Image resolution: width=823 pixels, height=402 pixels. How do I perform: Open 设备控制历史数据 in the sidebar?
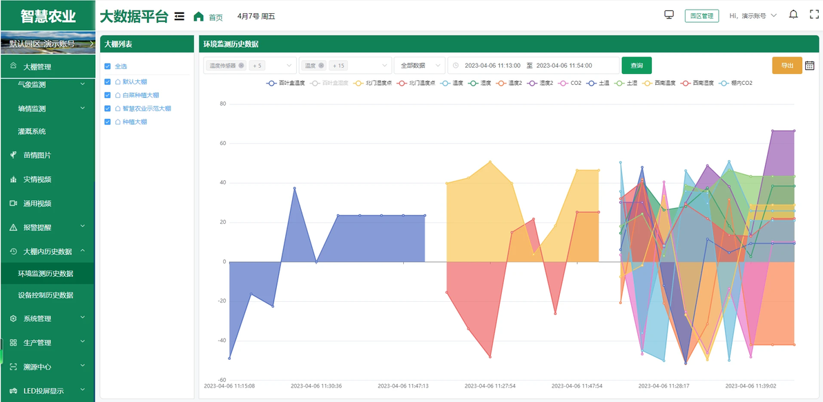pyautogui.click(x=45, y=295)
